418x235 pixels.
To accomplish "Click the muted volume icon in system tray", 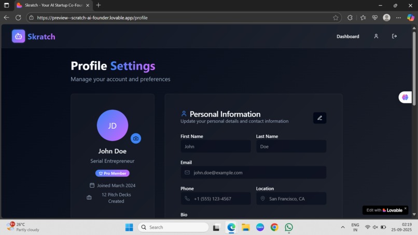I will click(x=375, y=227).
